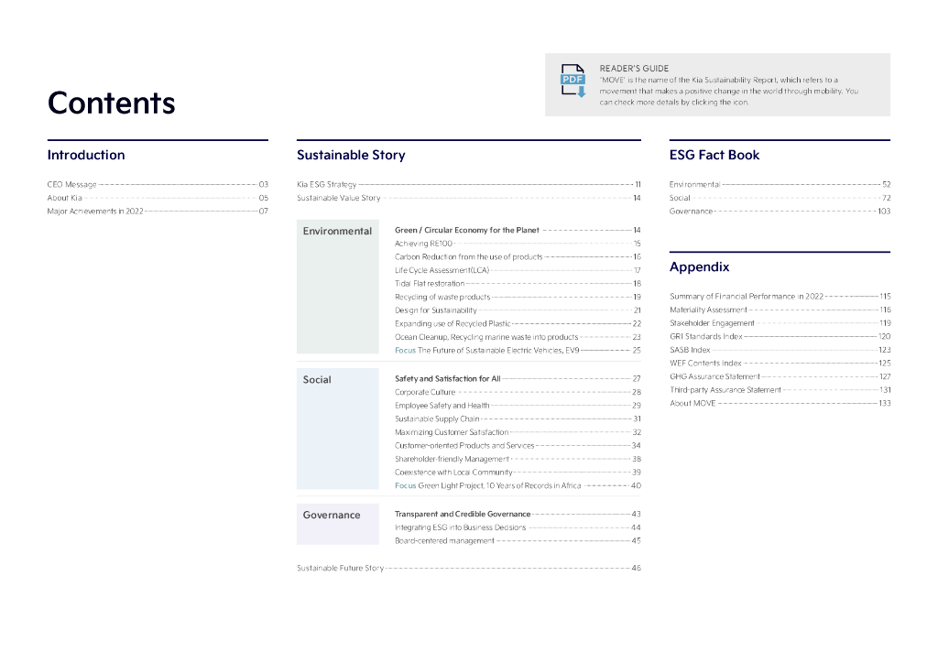Select Sustainable Value Story entry

(469, 198)
